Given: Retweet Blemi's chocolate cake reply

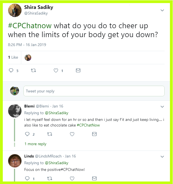Looking at the screenshot, I should click(49, 134).
